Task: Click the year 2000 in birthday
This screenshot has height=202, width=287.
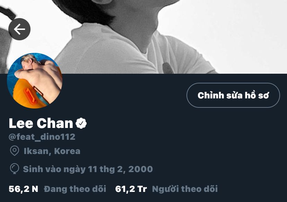Action: pos(141,169)
